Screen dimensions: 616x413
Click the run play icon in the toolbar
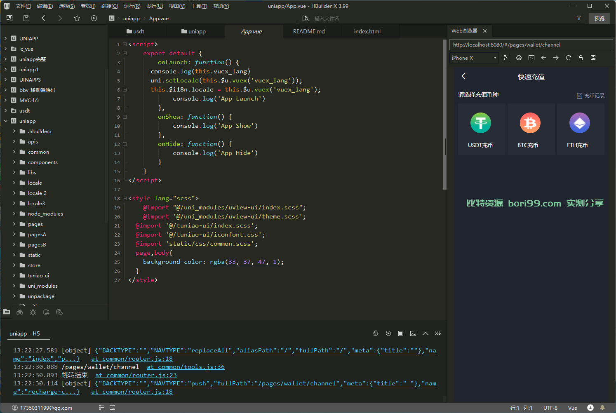click(94, 18)
